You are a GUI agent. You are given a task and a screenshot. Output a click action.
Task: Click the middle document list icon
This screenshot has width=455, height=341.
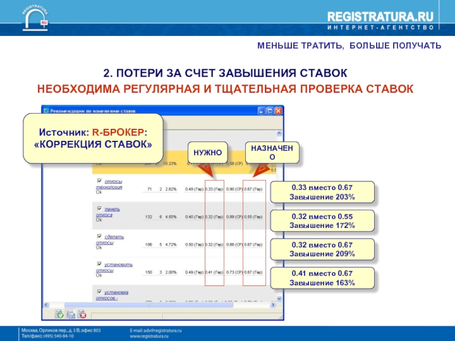[71, 314]
